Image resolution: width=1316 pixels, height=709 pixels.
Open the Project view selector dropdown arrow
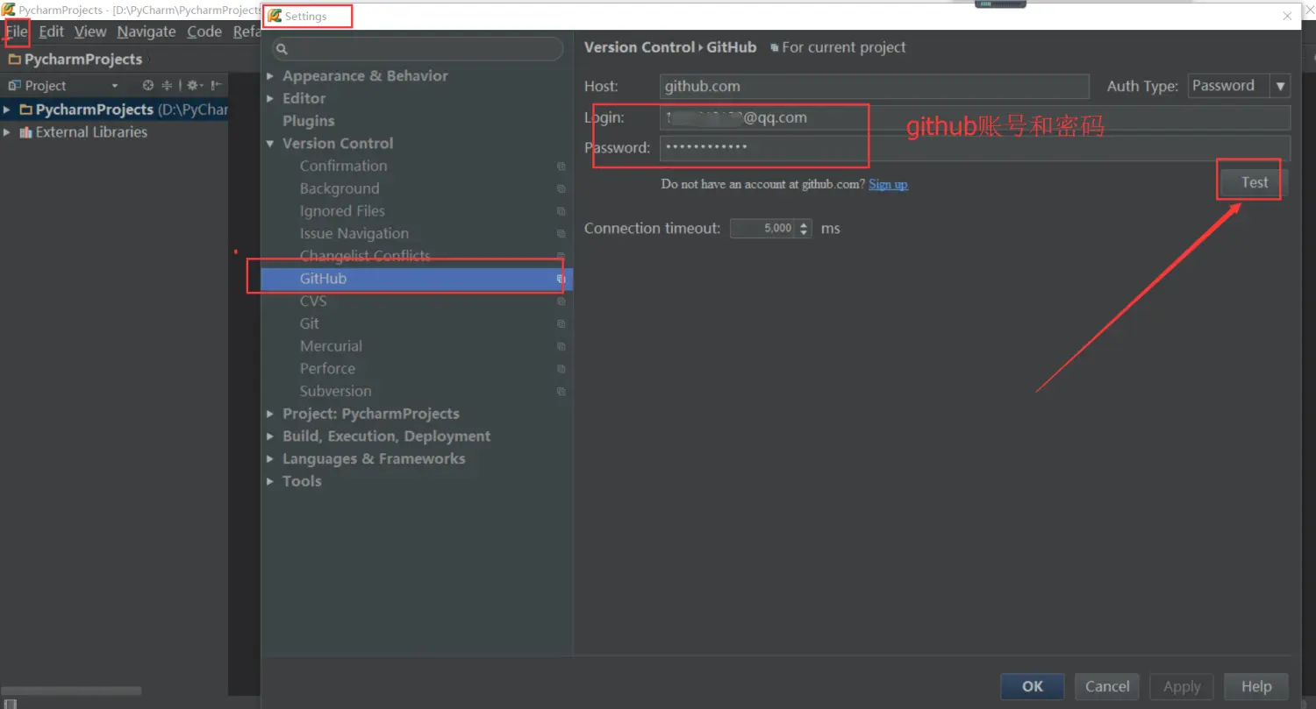click(115, 86)
